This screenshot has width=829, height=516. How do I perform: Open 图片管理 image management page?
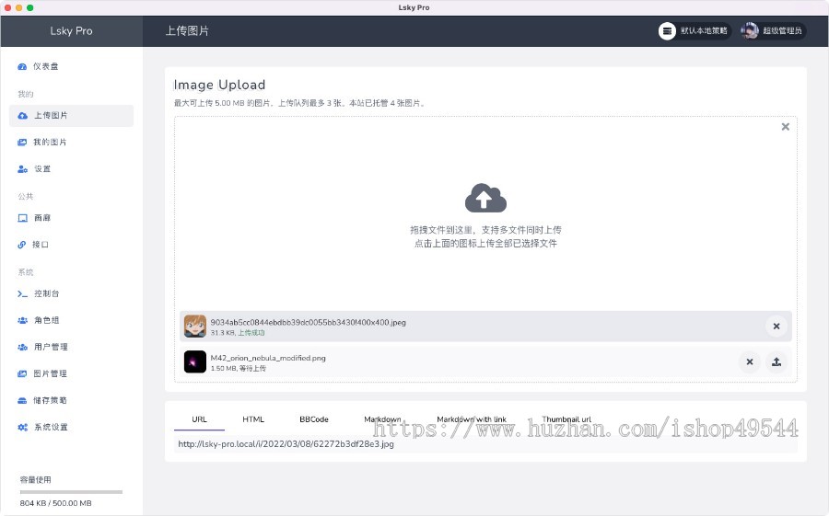(71, 374)
